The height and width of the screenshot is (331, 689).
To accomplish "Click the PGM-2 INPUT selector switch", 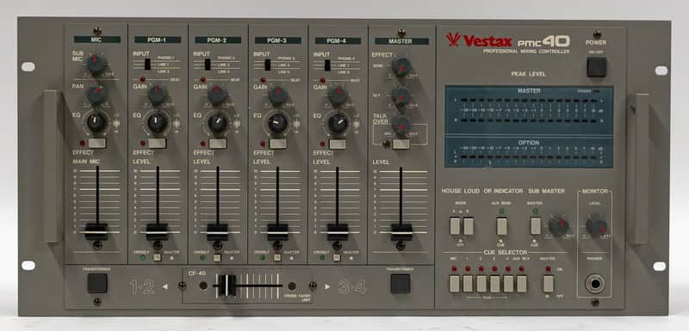I will tap(208, 64).
